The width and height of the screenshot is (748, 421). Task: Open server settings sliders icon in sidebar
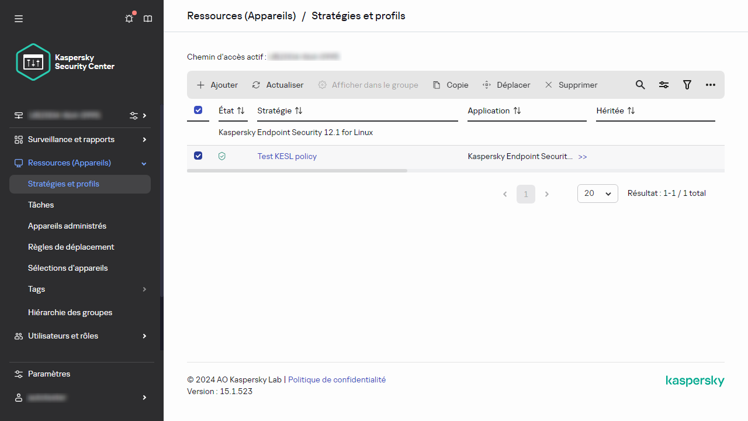pyautogui.click(x=134, y=116)
